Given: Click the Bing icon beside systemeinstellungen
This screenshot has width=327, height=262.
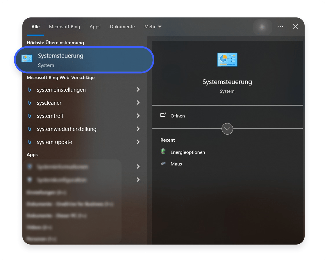Looking at the screenshot, I should coord(30,90).
